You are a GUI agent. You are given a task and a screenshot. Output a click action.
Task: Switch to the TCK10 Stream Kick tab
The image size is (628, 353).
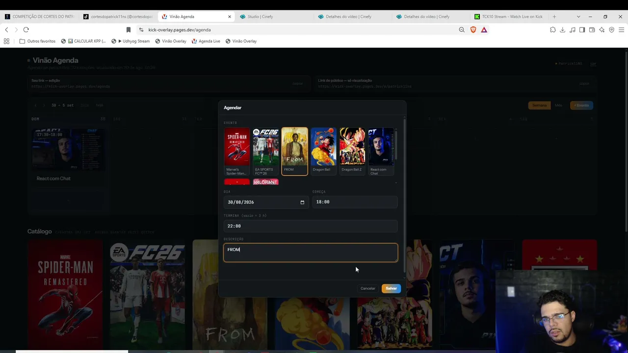click(509, 17)
